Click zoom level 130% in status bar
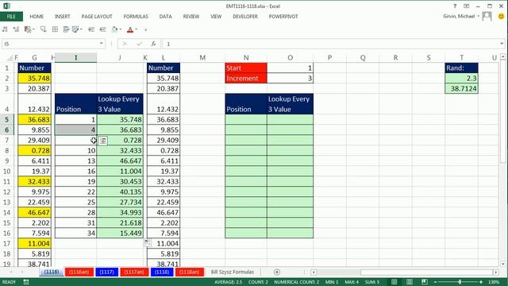This screenshot has height=286, width=508. point(494,282)
